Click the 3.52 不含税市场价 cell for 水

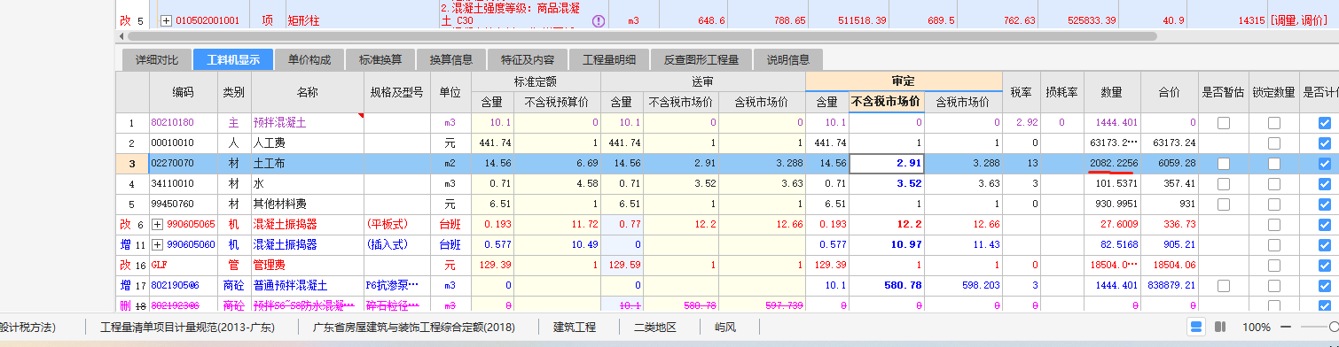tap(886, 184)
